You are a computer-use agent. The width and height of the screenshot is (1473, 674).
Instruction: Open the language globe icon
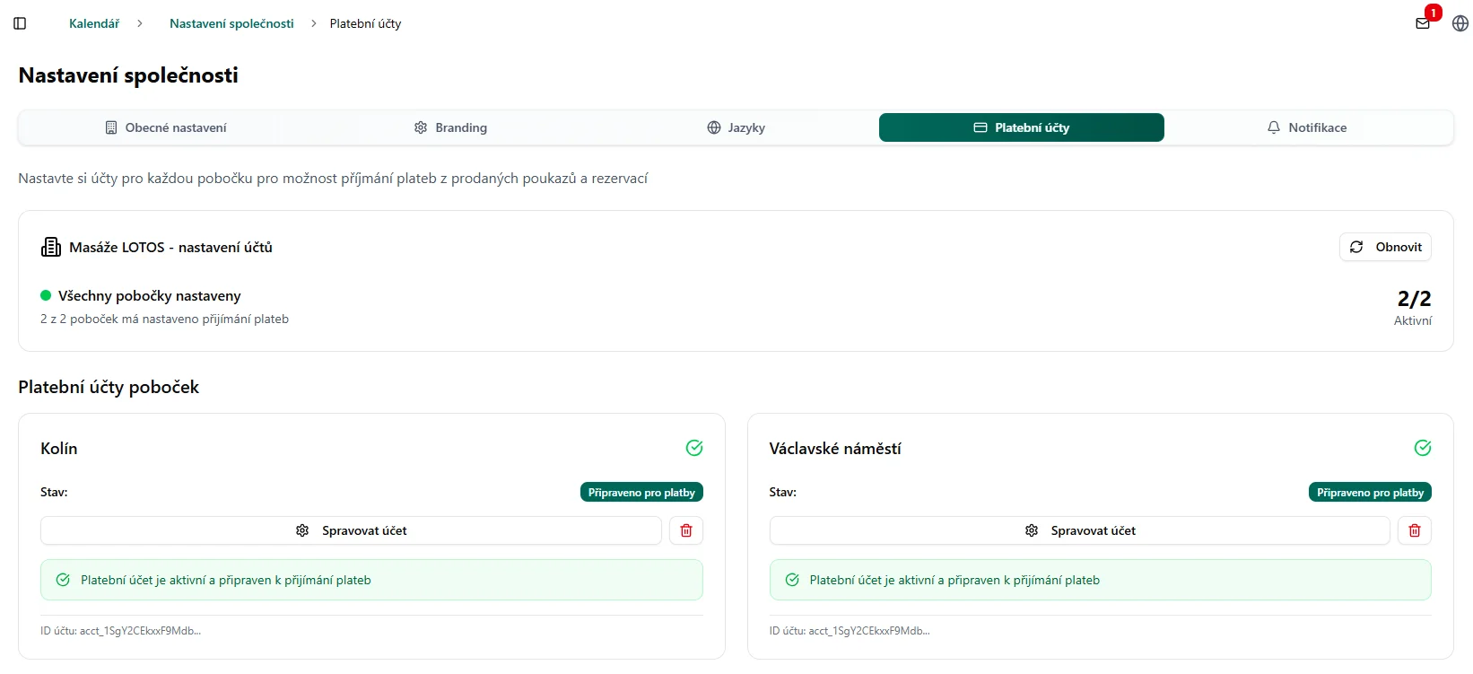(1460, 23)
